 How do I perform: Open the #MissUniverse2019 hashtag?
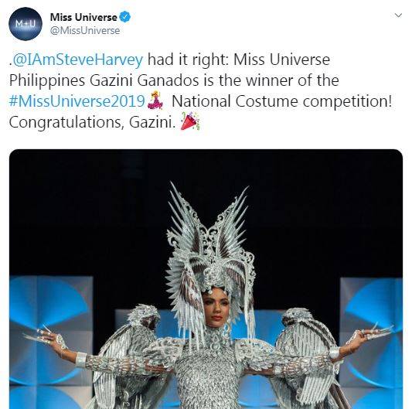pyautogui.click(x=77, y=101)
